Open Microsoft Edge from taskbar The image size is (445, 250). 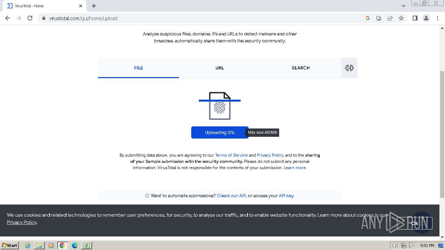(75, 245)
